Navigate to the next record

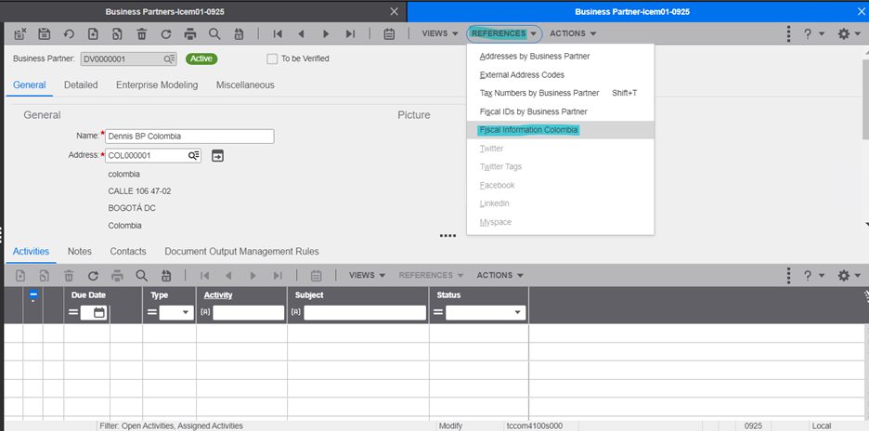(325, 33)
